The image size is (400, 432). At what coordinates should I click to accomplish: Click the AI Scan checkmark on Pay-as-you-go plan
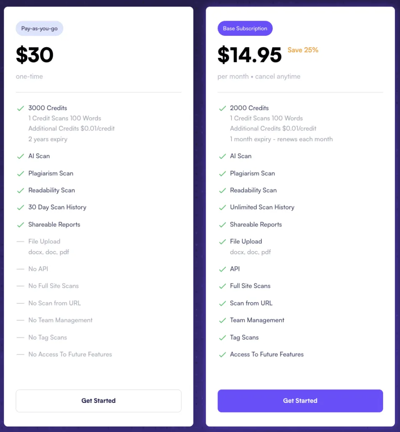(x=21, y=156)
